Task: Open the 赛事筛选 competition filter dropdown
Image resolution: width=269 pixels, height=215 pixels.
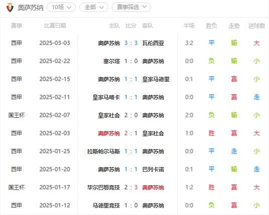Action: [x=131, y=8]
